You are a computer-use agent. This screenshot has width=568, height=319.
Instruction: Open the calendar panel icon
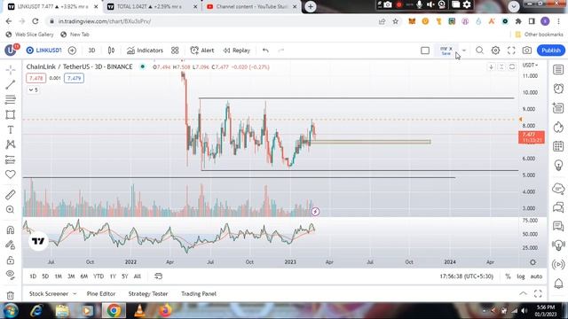click(x=558, y=146)
